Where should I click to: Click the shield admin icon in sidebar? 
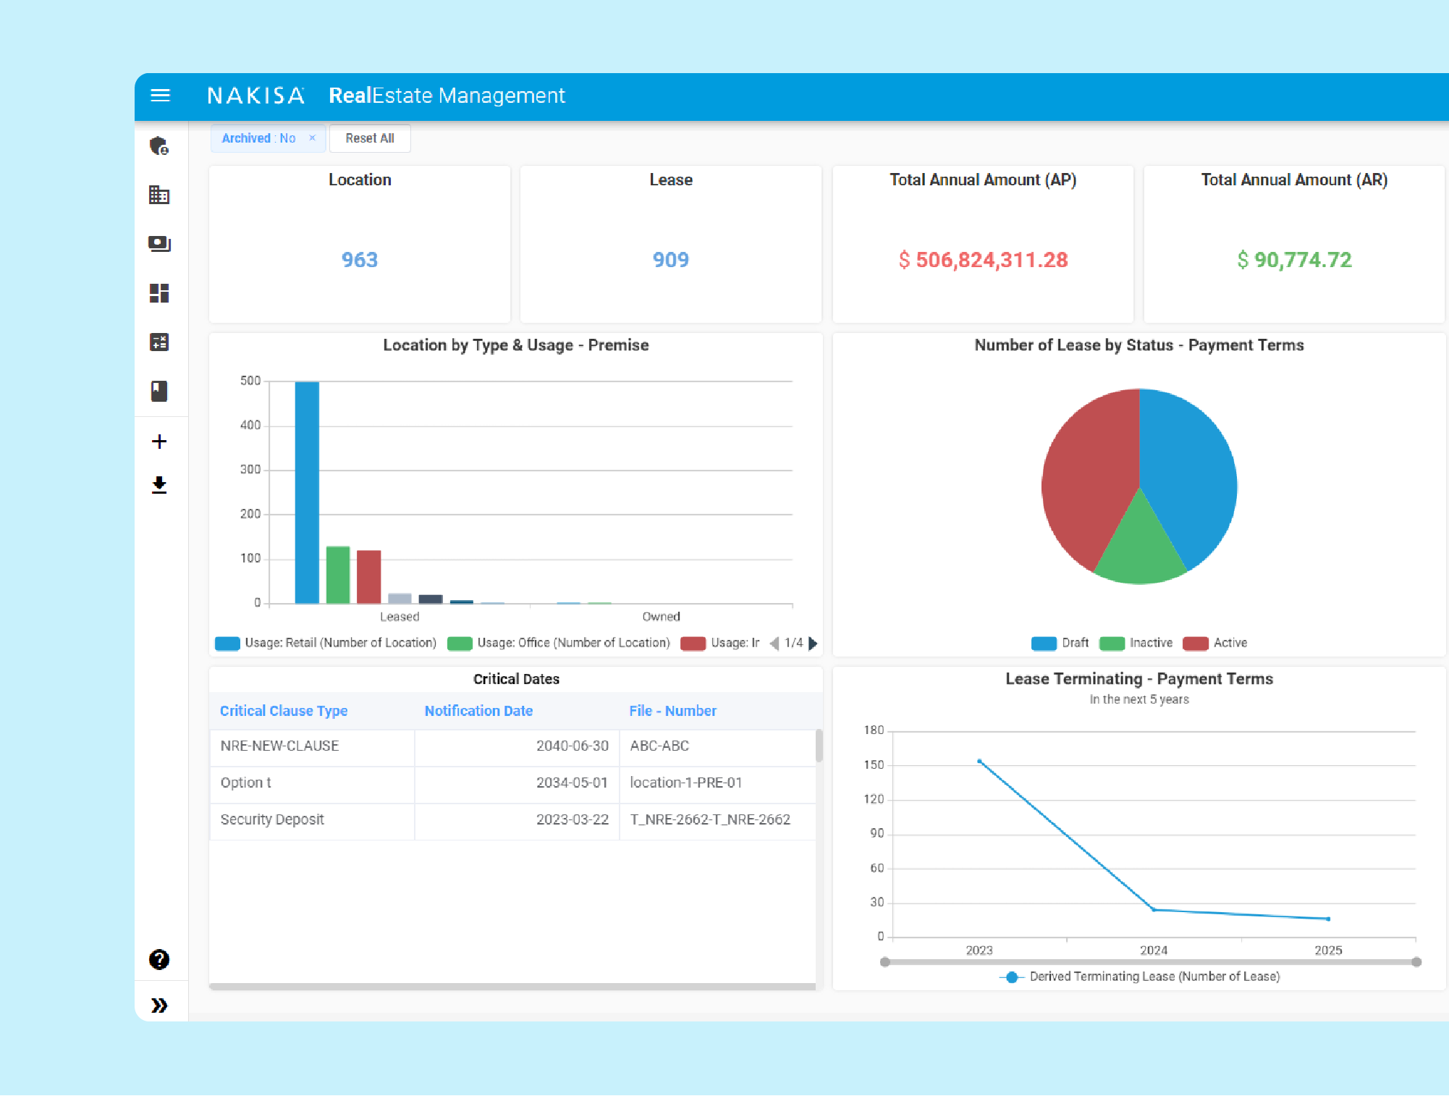(159, 146)
